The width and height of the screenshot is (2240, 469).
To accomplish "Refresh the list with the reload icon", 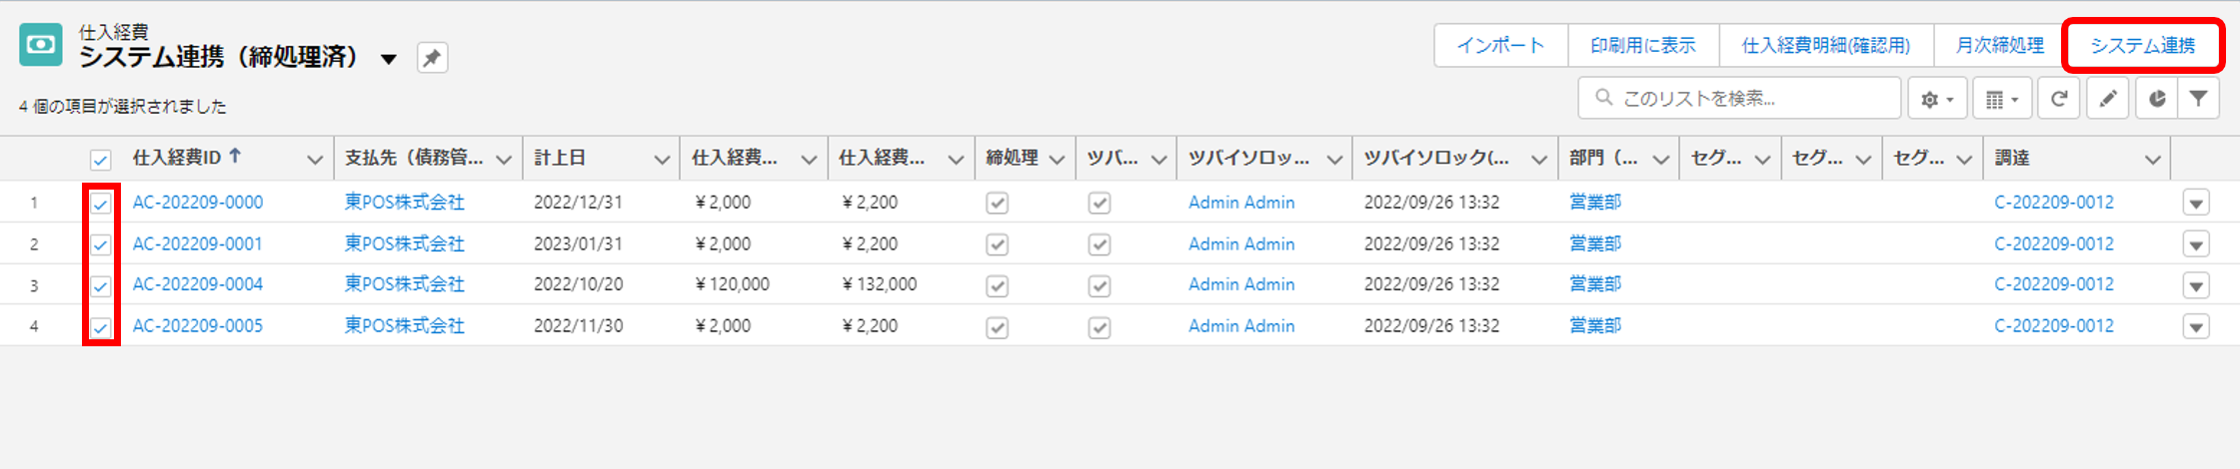I will (x=2059, y=99).
